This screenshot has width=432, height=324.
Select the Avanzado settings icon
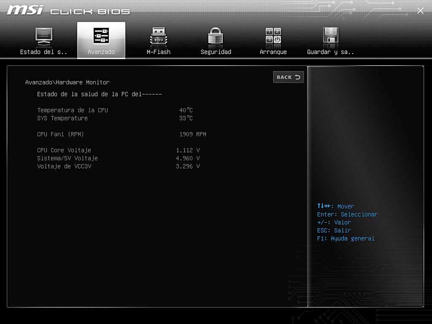click(101, 35)
